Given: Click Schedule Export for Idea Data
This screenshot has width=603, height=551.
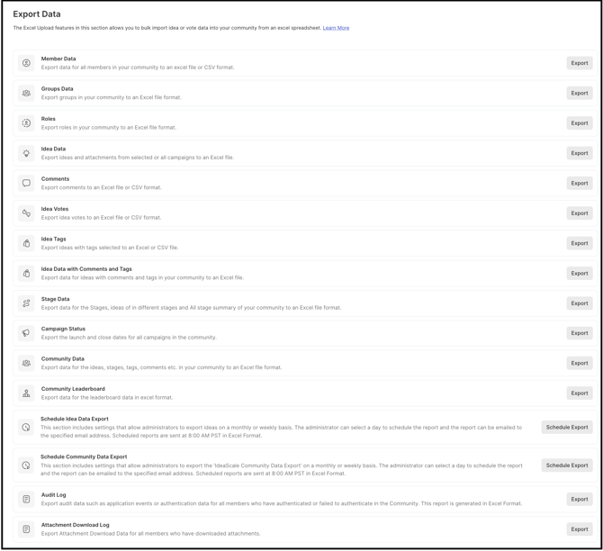Looking at the screenshot, I should [566, 428].
